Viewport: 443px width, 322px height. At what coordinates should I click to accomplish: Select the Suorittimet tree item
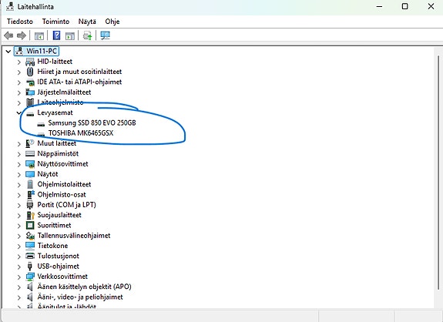[54, 226]
